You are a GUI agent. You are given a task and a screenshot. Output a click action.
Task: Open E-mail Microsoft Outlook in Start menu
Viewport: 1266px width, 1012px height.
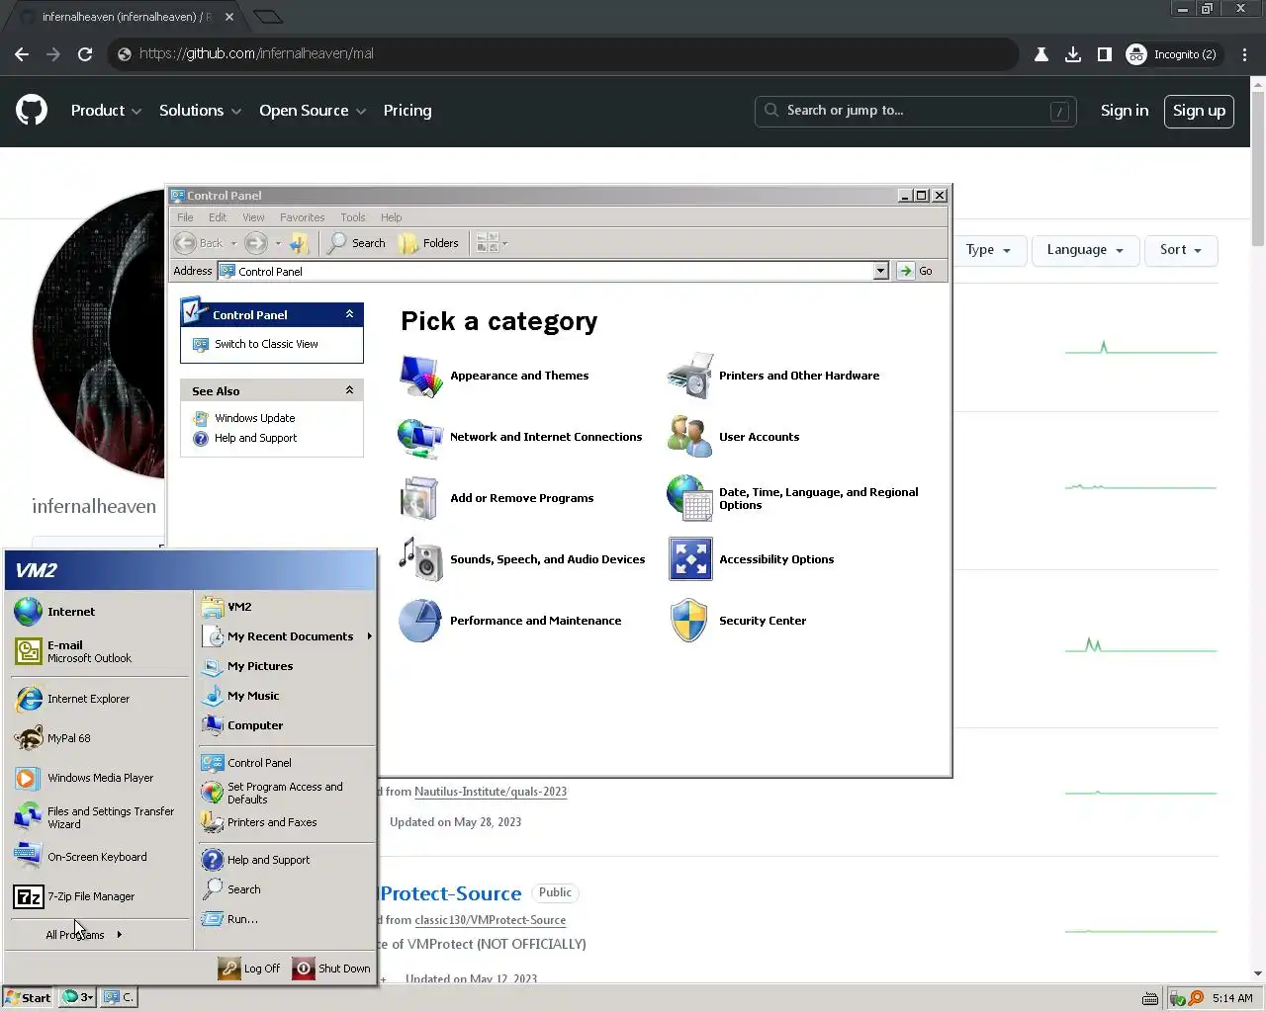99,651
